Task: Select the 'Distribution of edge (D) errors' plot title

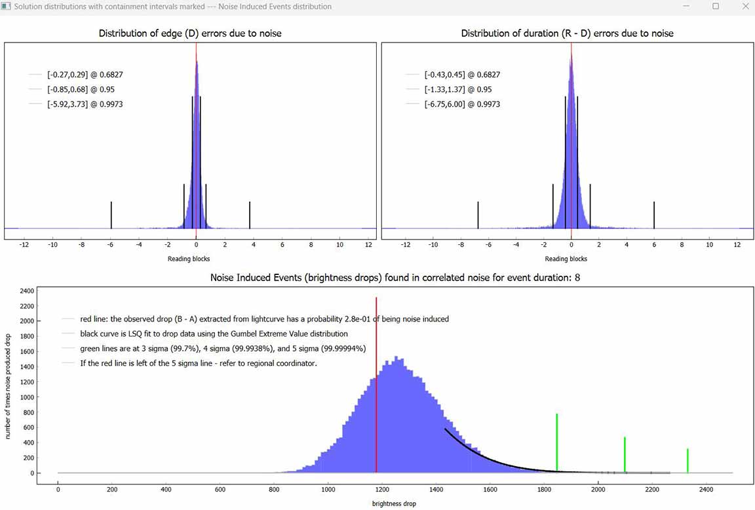Action: coord(189,33)
